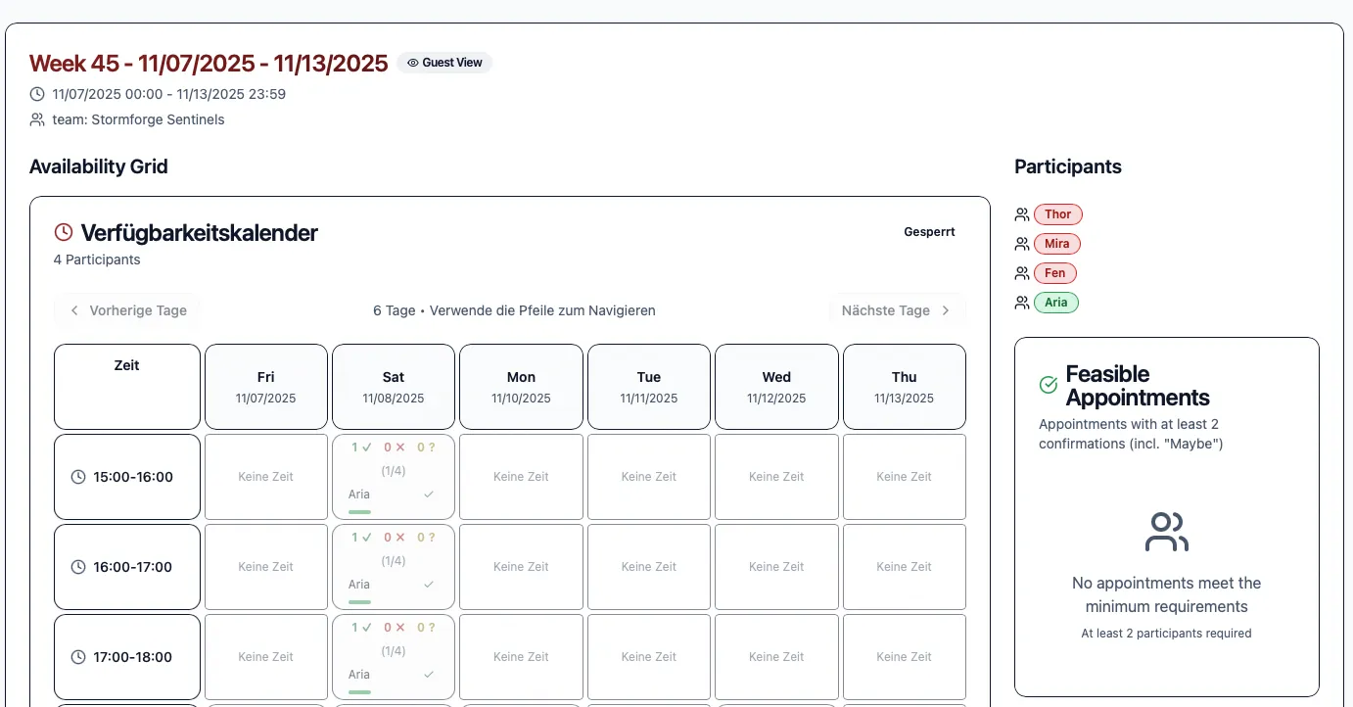Click the clock icon in 17:00-18:00 row
This screenshot has width=1353, height=707.
pyautogui.click(x=79, y=657)
